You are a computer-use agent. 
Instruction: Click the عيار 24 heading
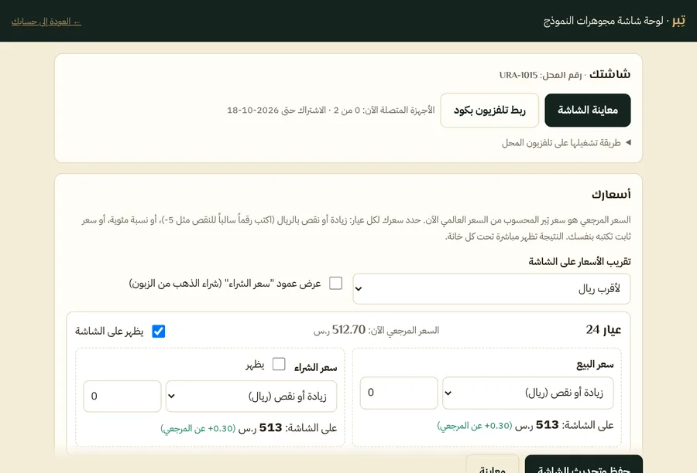[x=603, y=330]
